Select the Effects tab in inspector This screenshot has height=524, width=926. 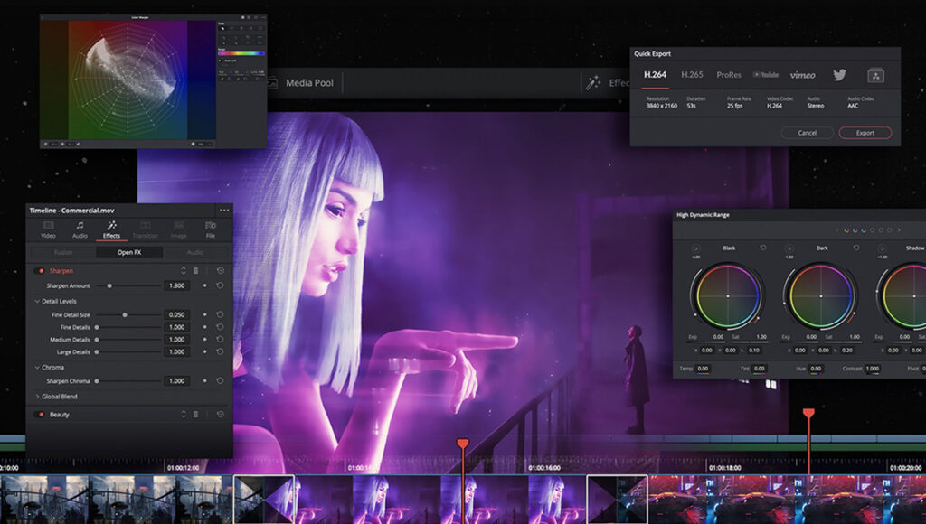click(x=111, y=229)
